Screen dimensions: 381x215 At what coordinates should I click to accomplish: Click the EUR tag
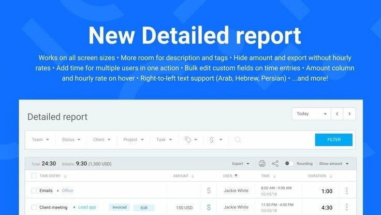tap(144, 208)
